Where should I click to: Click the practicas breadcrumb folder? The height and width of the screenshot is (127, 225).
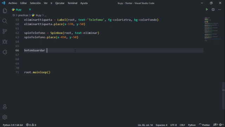point(23,15)
